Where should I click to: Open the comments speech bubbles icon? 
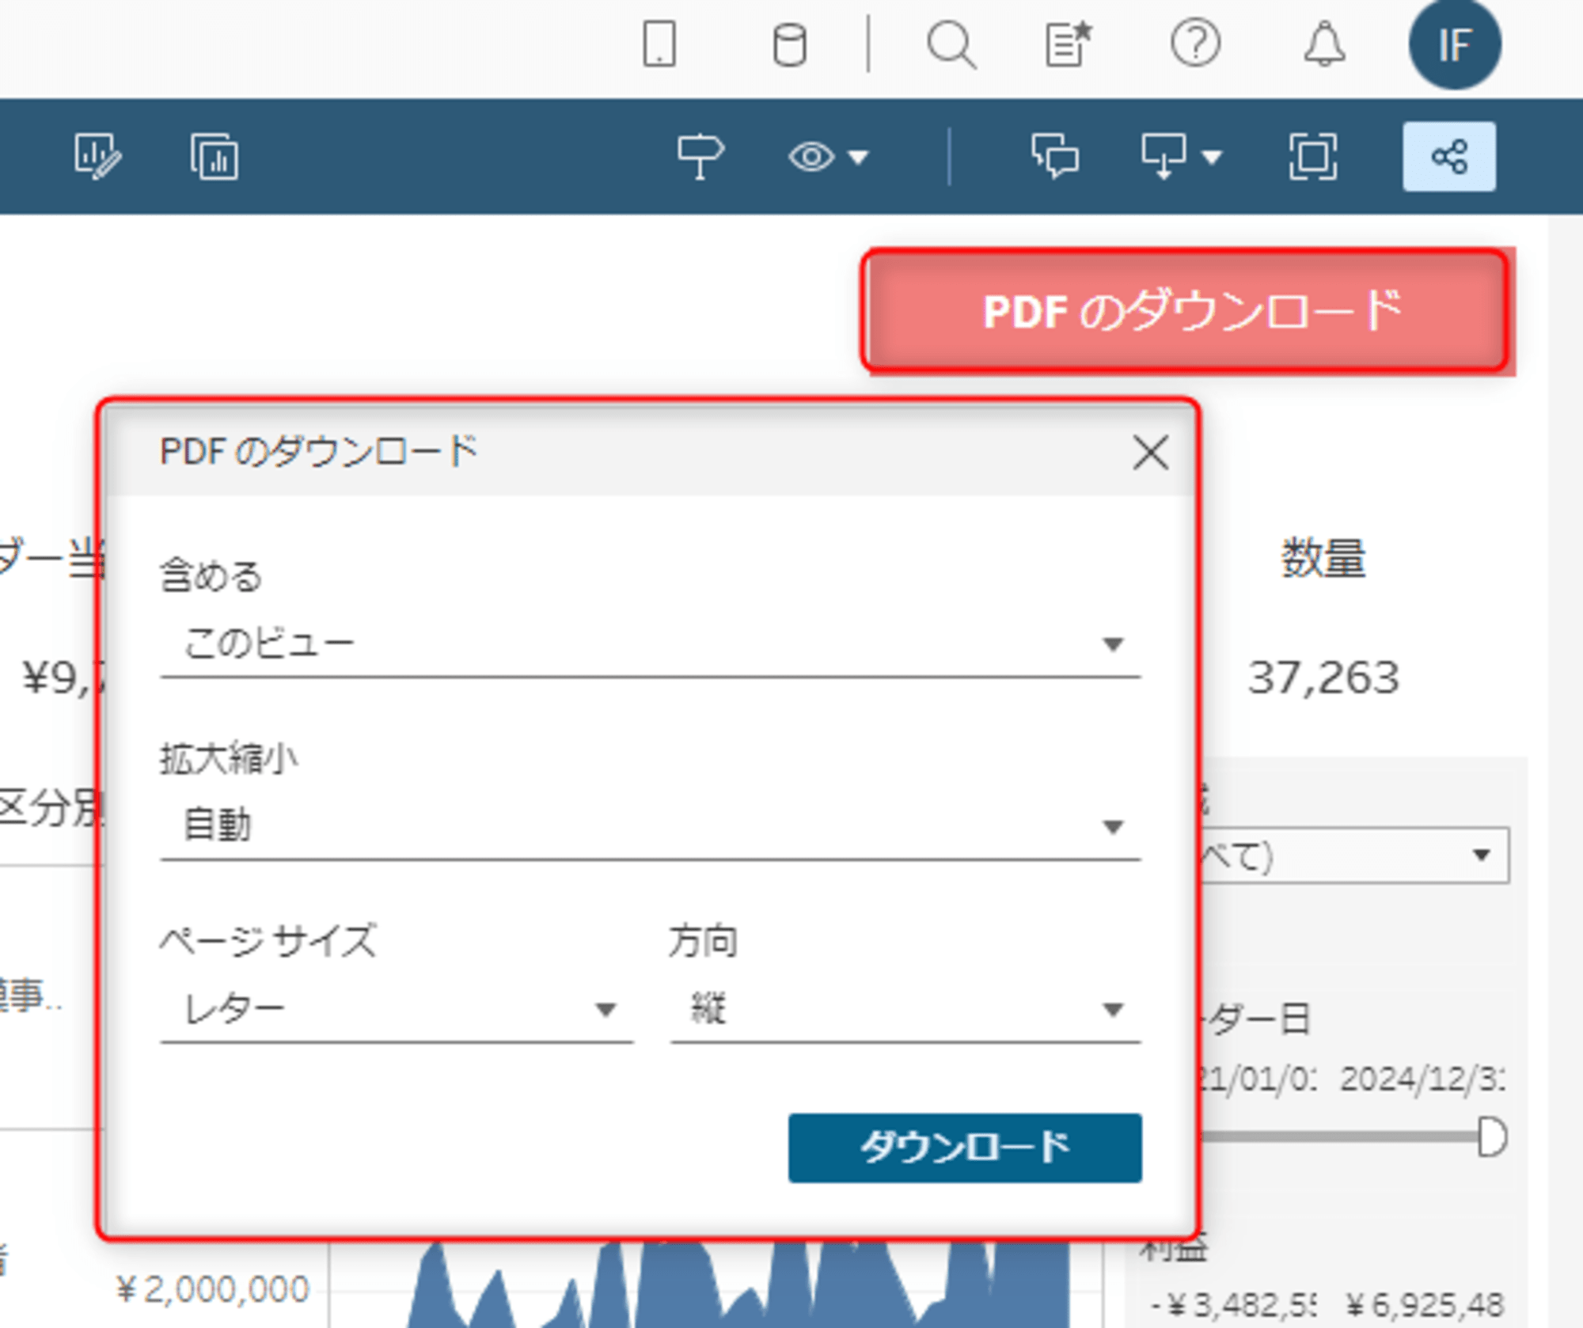[x=1055, y=156]
